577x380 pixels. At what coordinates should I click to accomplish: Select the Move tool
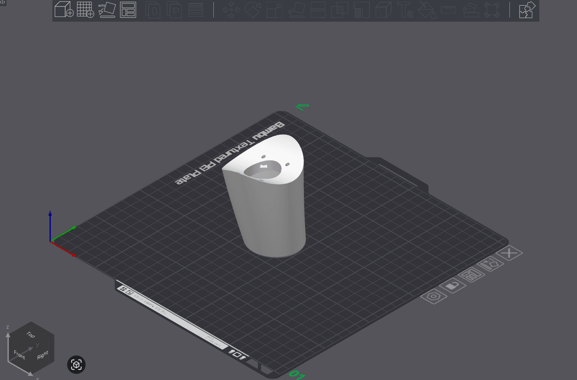coord(231,10)
